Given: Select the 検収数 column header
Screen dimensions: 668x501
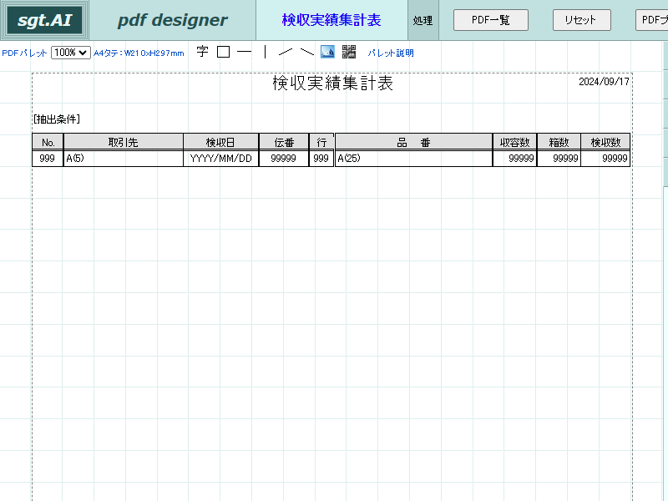Looking at the screenshot, I should [605, 142].
